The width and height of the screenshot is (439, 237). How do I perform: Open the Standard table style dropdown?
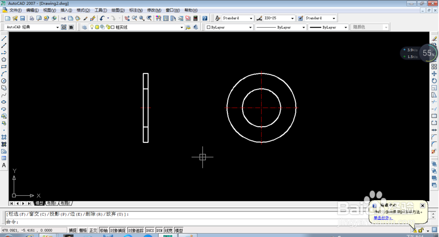point(334,18)
